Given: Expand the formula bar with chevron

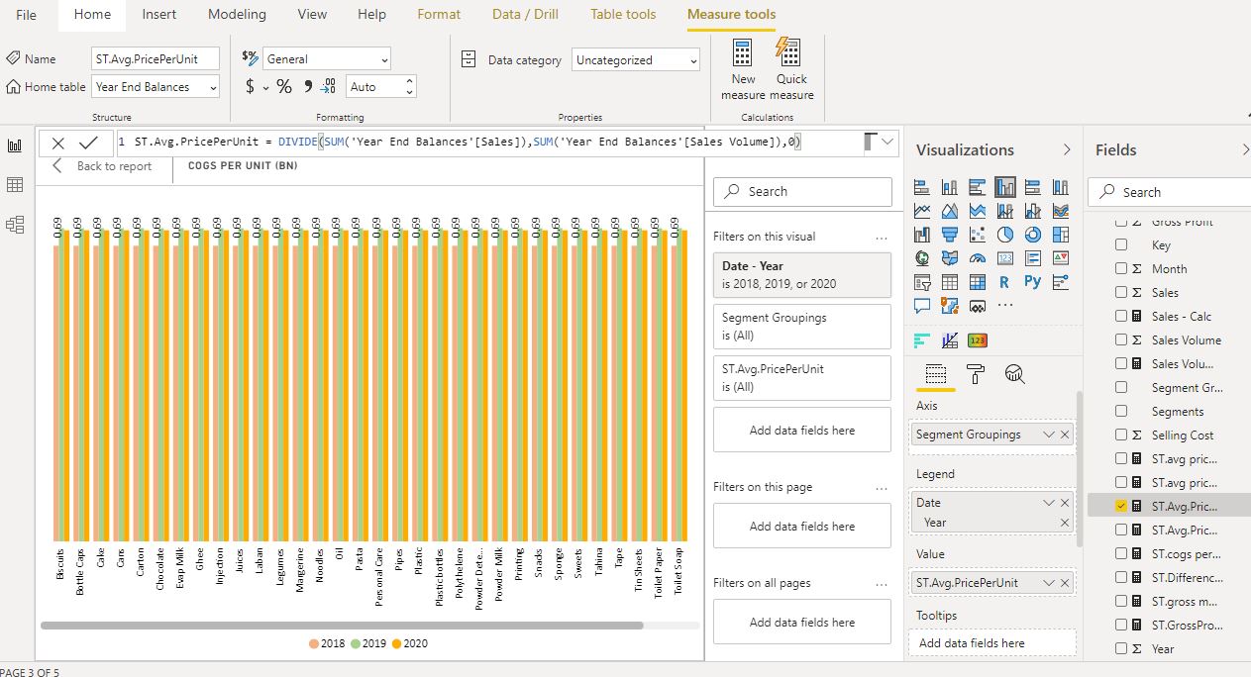Looking at the screenshot, I should 887,142.
